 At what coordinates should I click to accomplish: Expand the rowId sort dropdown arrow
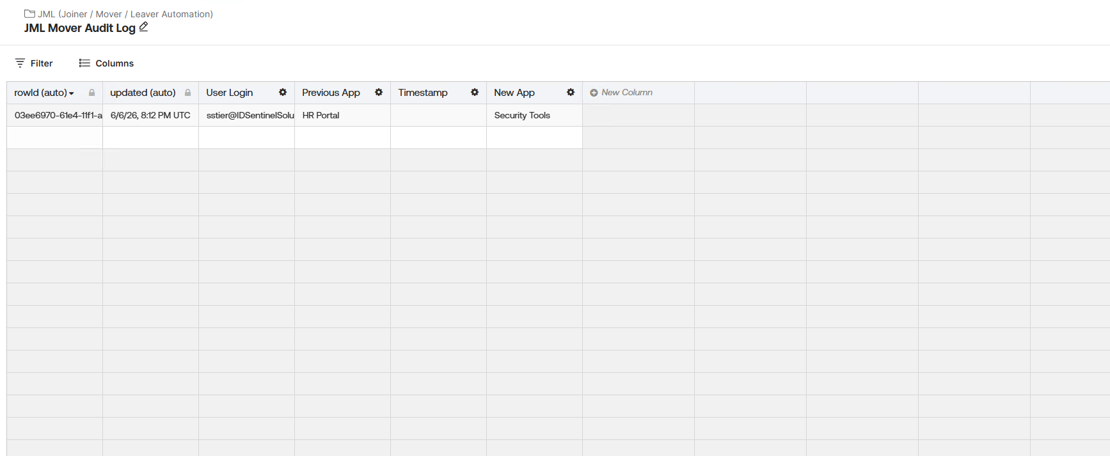tap(72, 93)
